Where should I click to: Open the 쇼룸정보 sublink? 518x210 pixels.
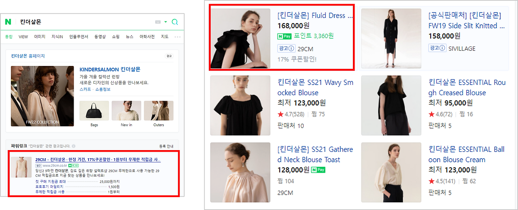coord(103,89)
